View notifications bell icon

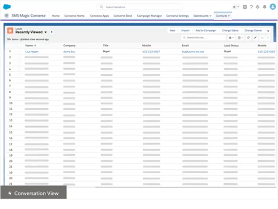(x=264, y=7)
